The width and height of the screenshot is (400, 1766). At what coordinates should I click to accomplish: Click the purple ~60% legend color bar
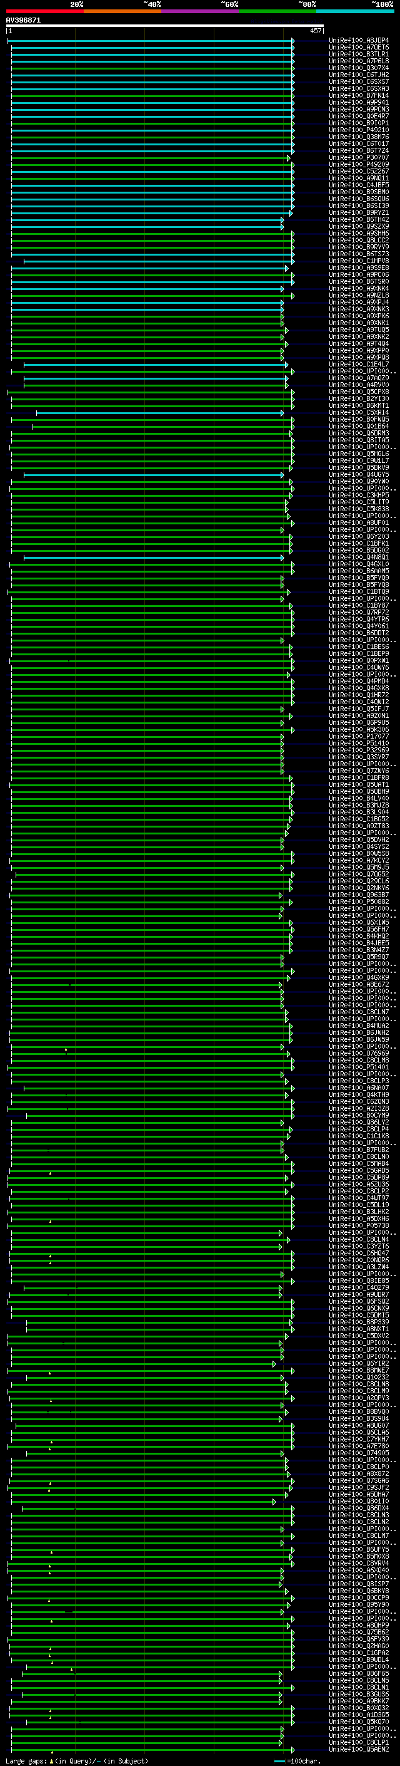pos(199,11)
